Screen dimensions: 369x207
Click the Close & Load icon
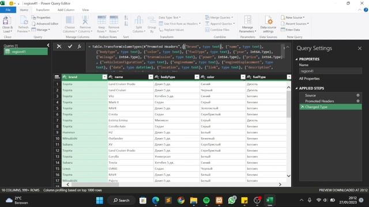(x=6, y=21)
